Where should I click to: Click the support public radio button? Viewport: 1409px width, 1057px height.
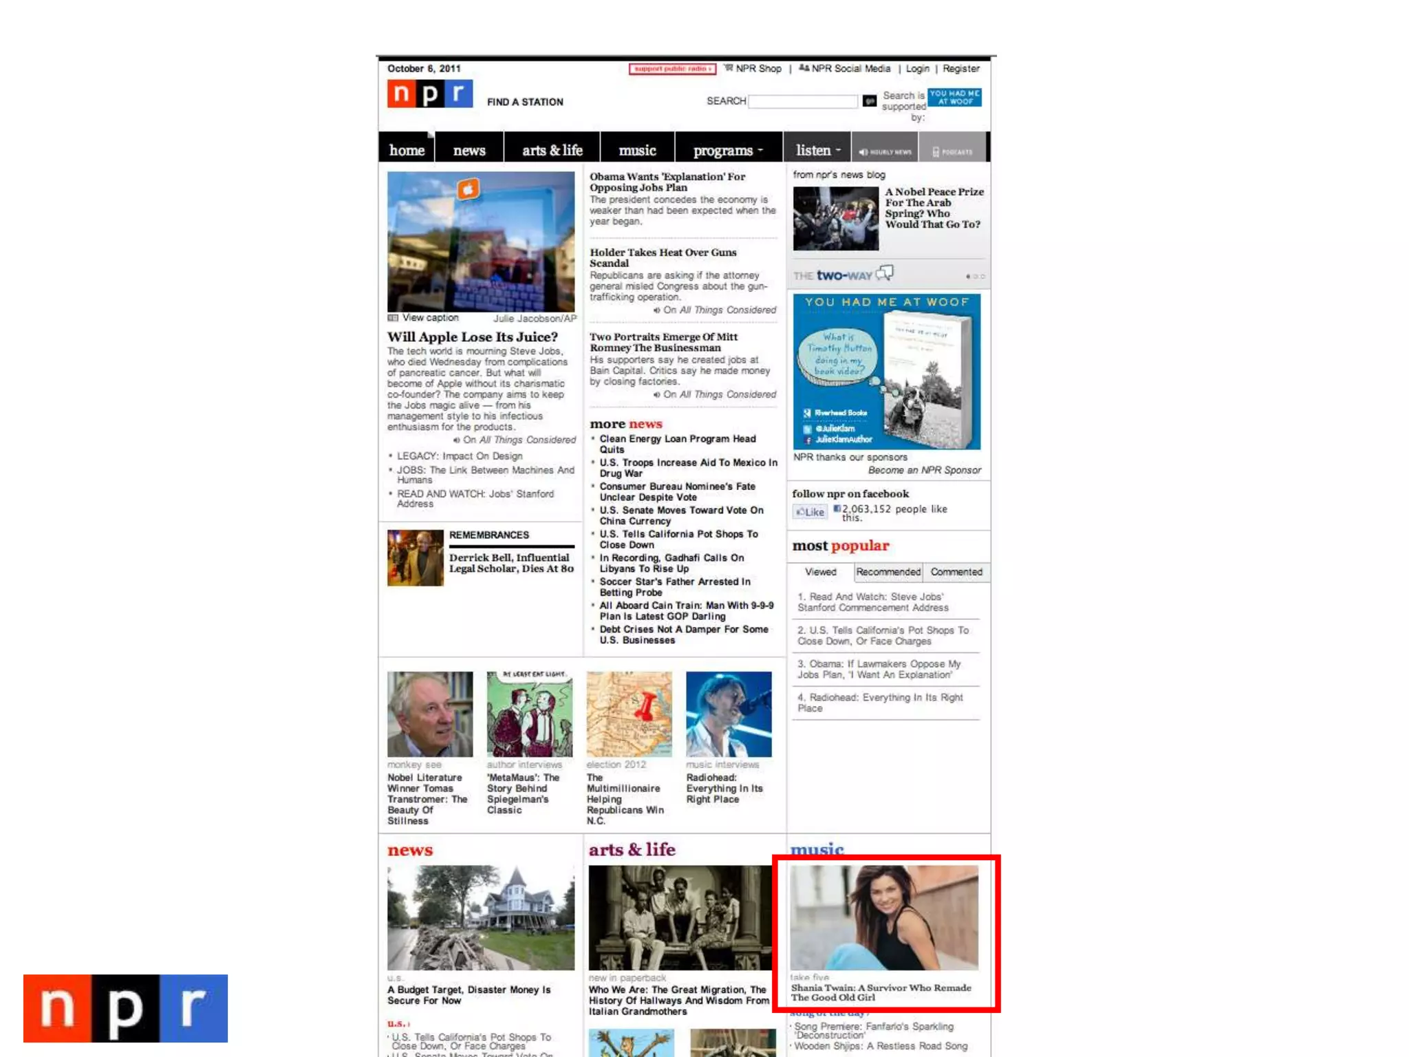point(671,69)
